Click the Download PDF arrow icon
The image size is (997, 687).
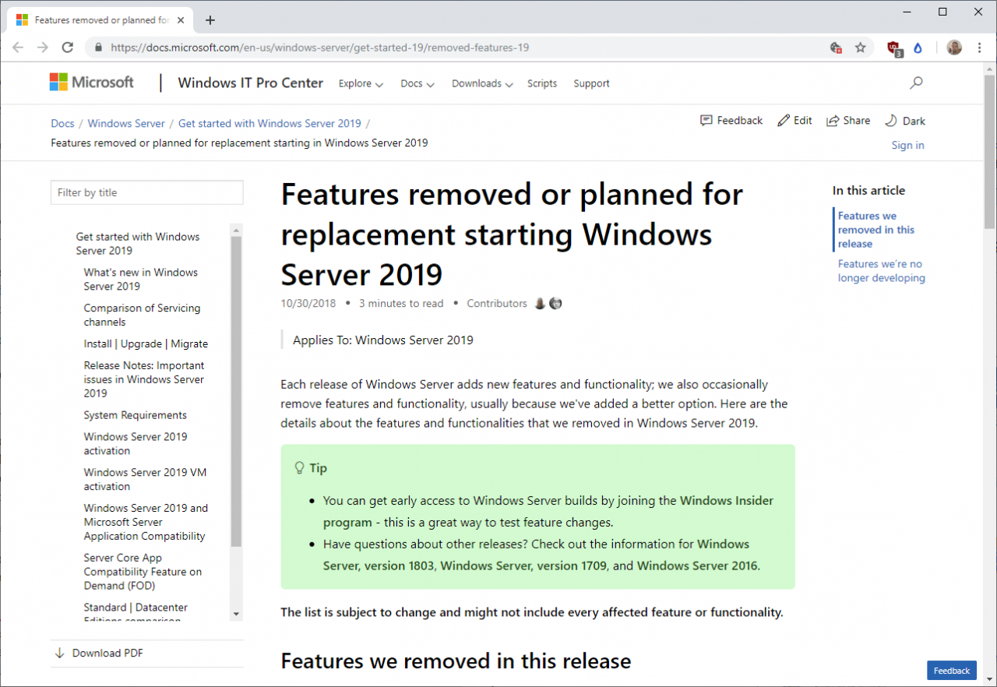[x=60, y=653]
